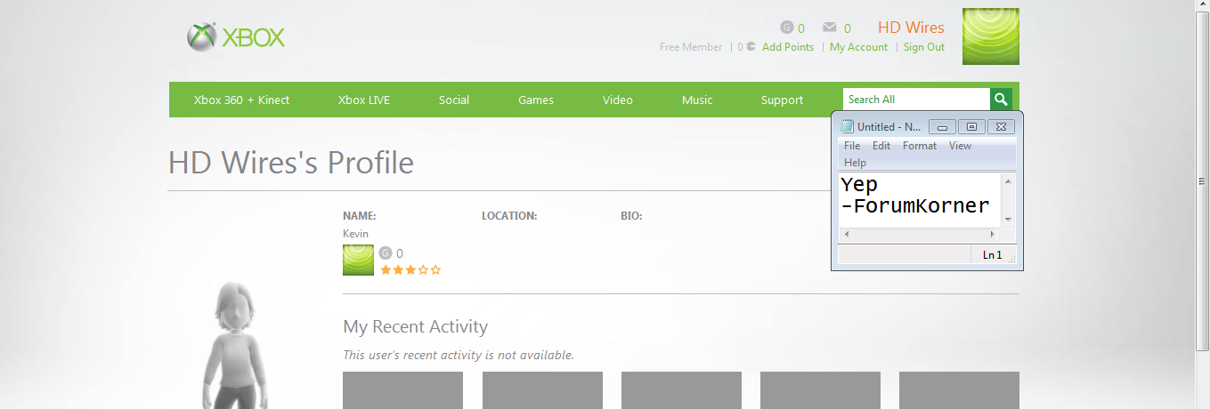Open the Social nav item
1210x409 pixels.
click(x=454, y=100)
